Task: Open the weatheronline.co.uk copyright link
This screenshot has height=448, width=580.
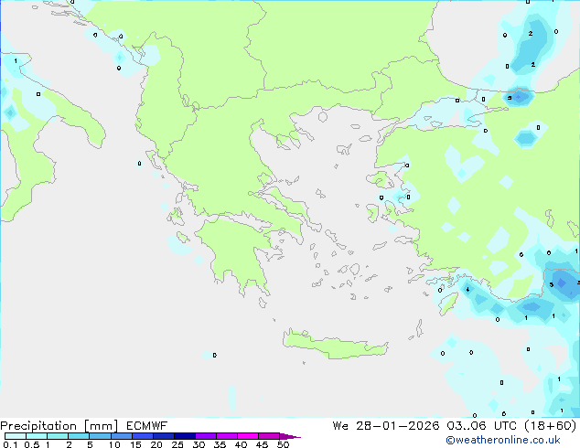Action: tap(503, 440)
